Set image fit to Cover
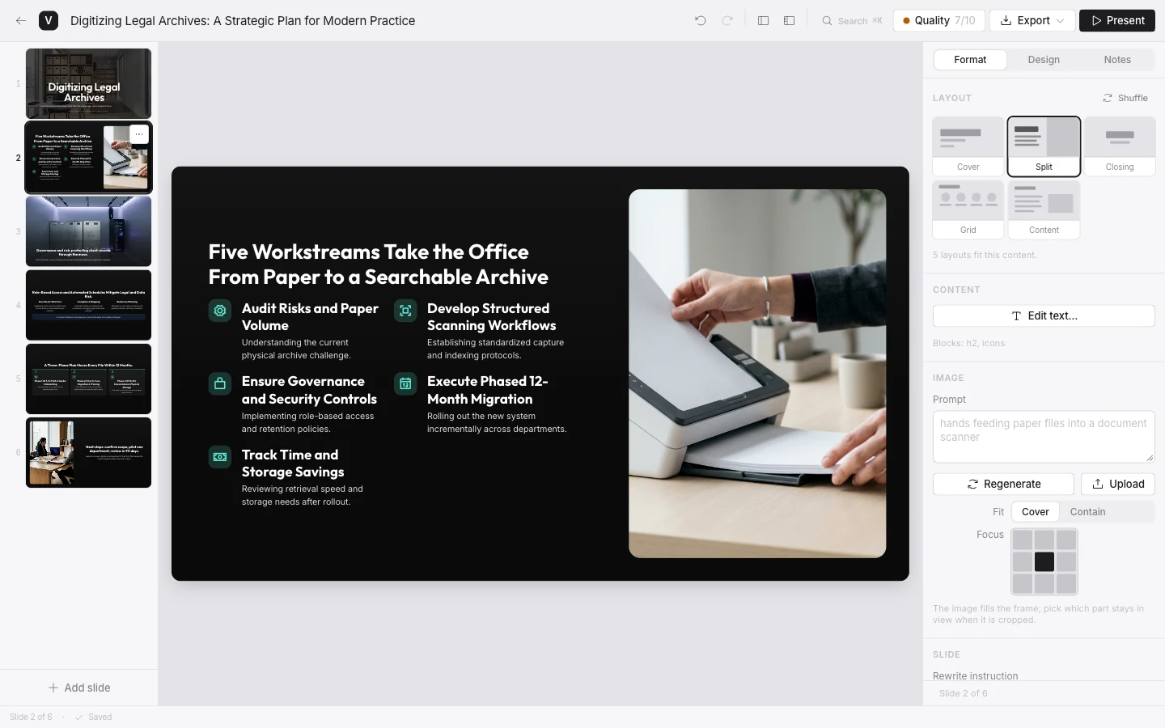Image resolution: width=1165 pixels, height=728 pixels. point(1035,512)
